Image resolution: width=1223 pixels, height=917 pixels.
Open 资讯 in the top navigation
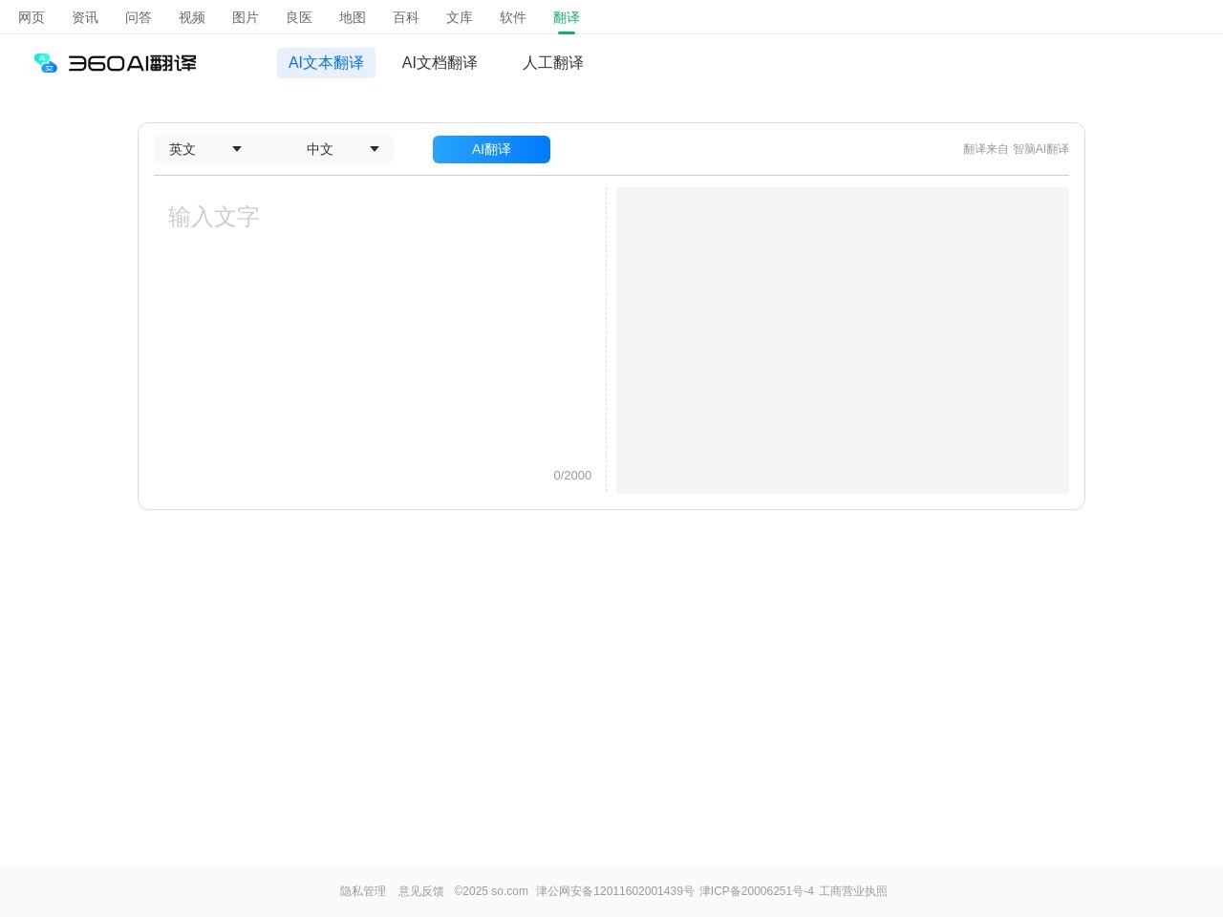click(x=85, y=17)
